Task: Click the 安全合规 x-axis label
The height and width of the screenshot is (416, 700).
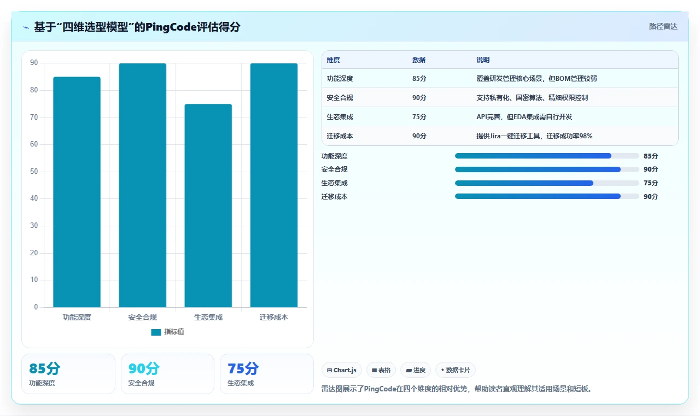Action: 142,317
